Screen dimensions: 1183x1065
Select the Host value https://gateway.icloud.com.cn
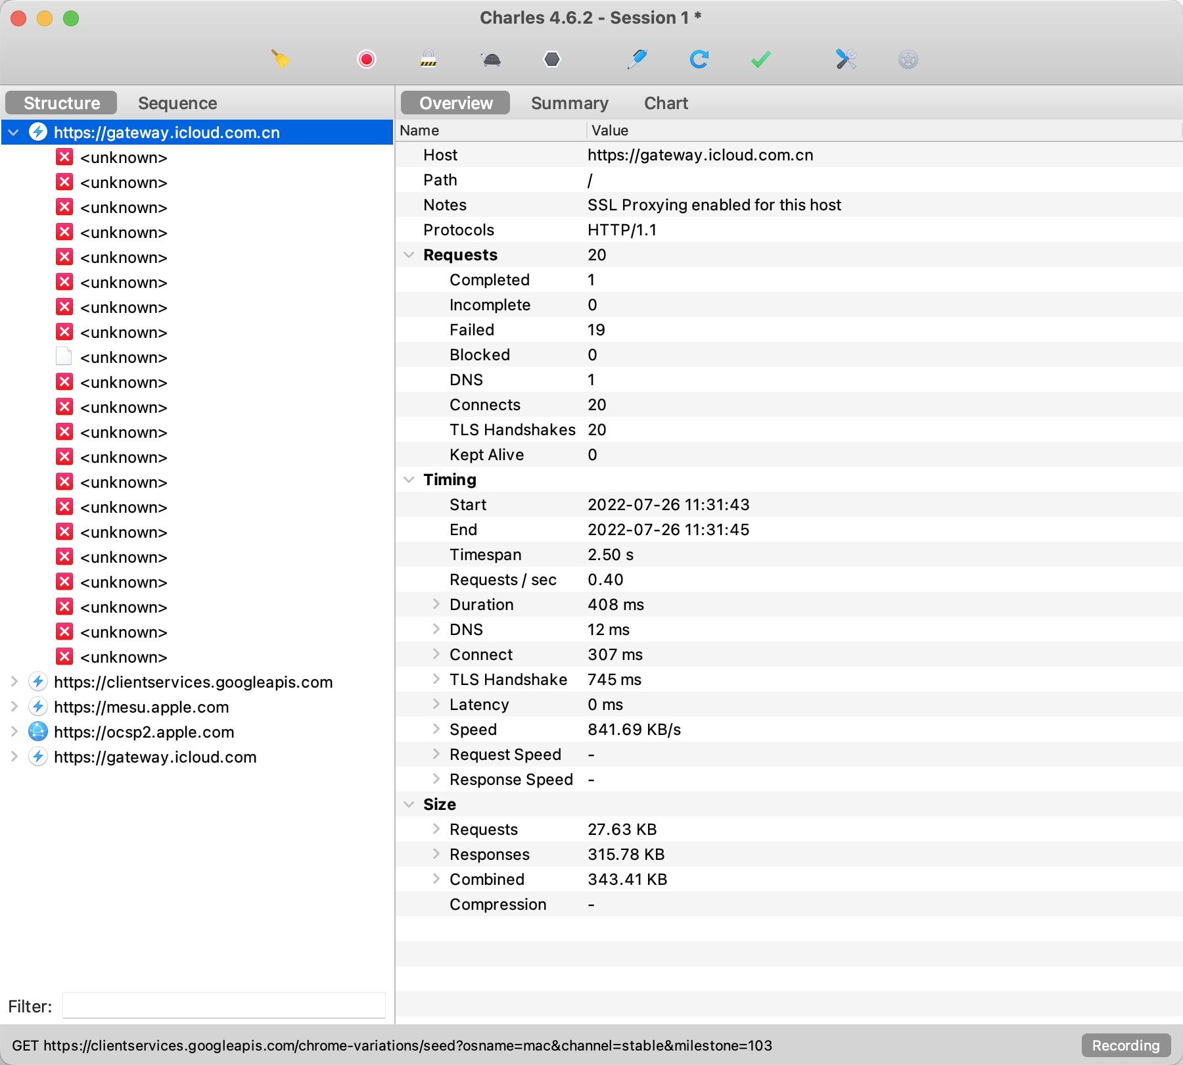(x=700, y=154)
